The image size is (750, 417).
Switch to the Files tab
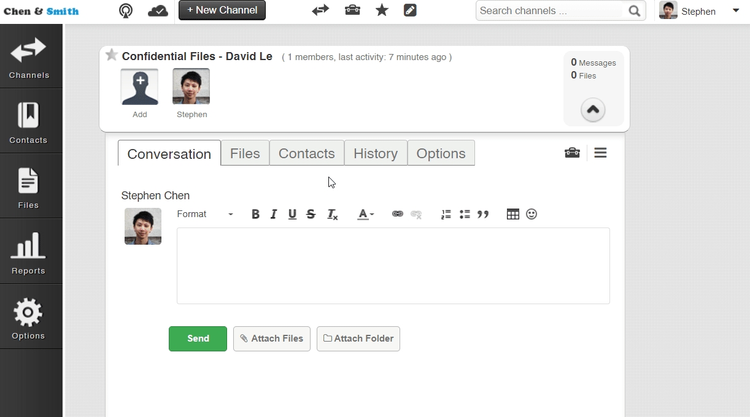245,153
